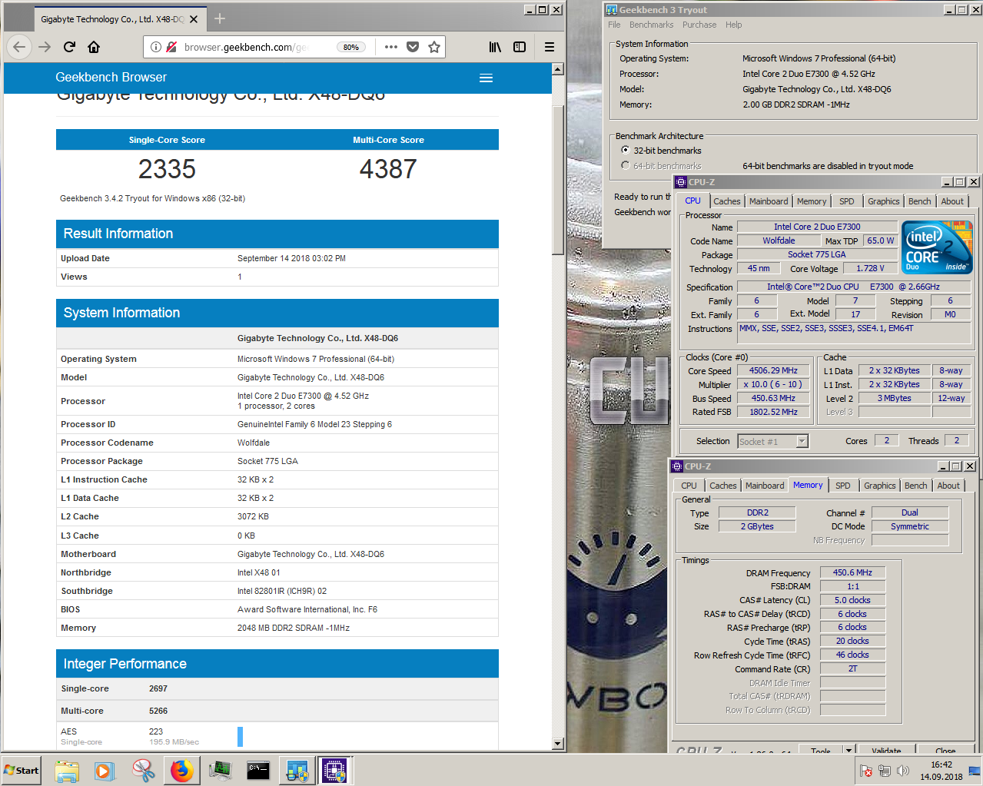
Task: Switch to SPD tab in upper CPU-Z
Action: 847,201
